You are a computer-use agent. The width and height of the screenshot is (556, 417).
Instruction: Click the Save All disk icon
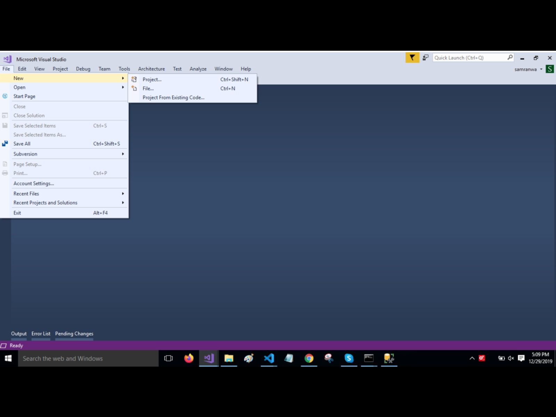point(5,144)
